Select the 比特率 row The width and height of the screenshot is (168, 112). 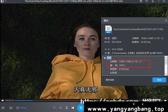click(x=114, y=73)
